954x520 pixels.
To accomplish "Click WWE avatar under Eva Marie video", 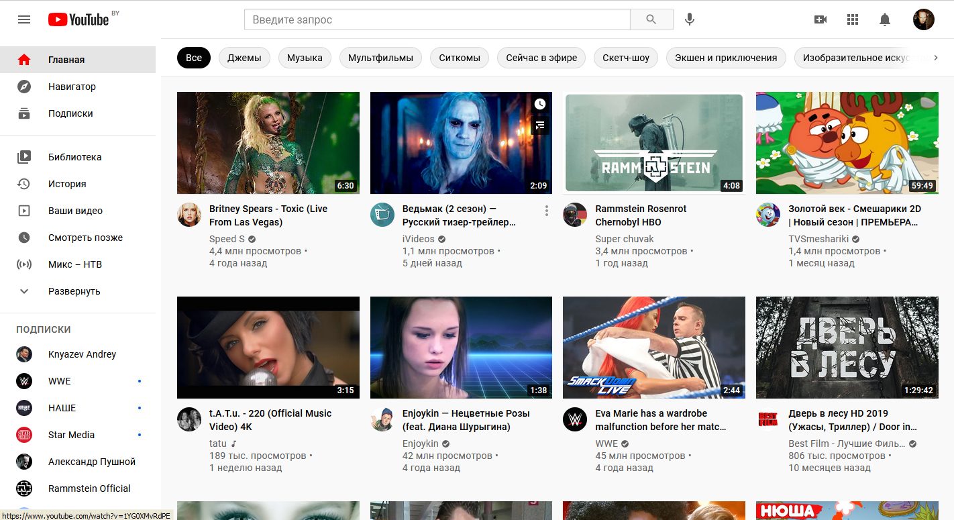I will coord(575,419).
